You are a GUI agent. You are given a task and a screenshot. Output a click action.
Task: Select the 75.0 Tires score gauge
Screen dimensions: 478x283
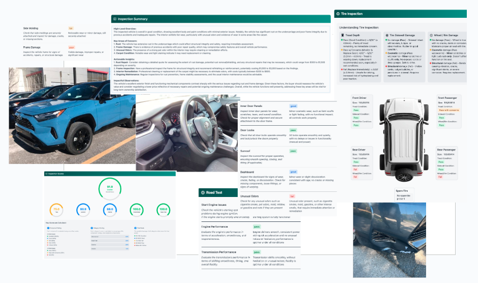(x=57, y=210)
